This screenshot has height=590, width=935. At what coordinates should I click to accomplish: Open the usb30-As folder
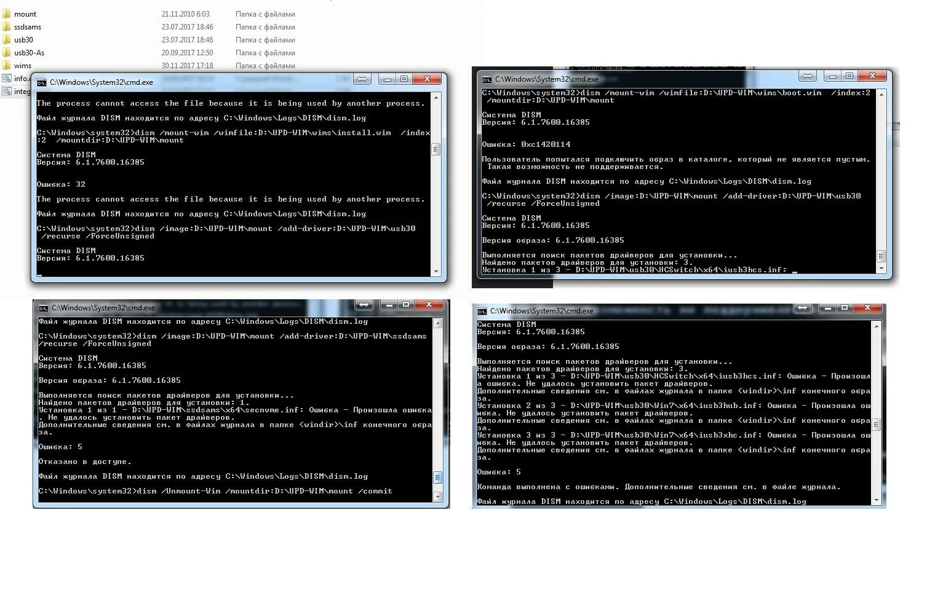click(28, 52)
